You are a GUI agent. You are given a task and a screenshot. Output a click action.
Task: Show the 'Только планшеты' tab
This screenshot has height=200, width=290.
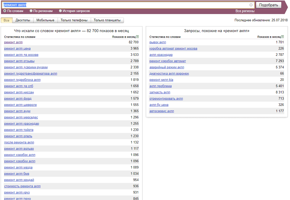coord(107,20)
